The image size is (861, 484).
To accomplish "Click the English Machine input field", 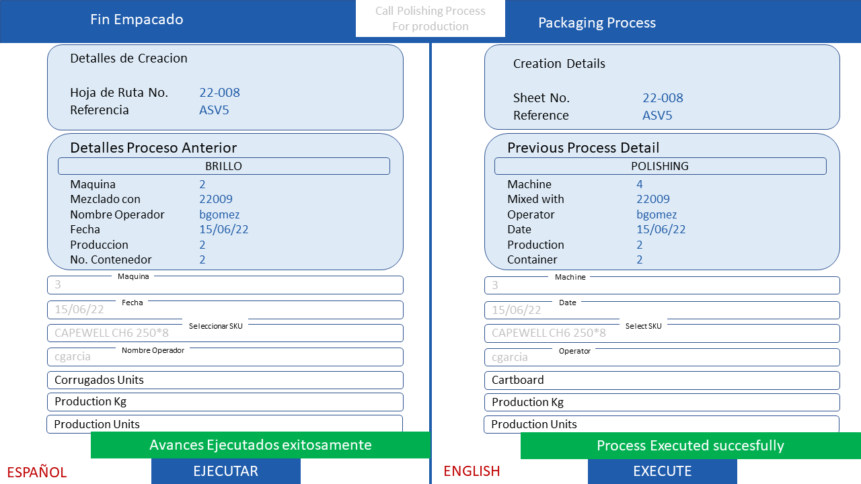I will [661, 285].
